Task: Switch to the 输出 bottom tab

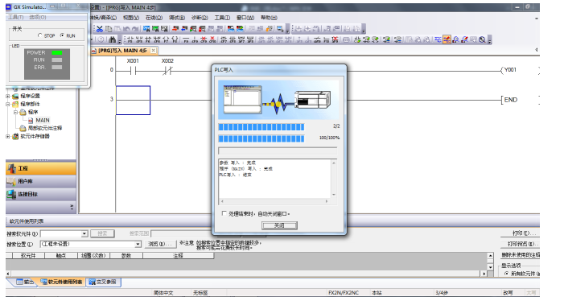Action: pyautogui.click(x=25, y=282)
